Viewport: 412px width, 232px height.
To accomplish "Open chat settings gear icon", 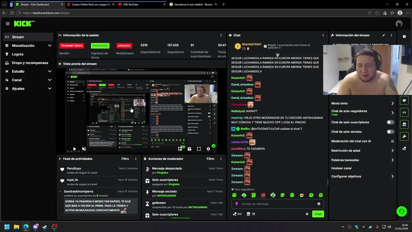I will (307, 214).
